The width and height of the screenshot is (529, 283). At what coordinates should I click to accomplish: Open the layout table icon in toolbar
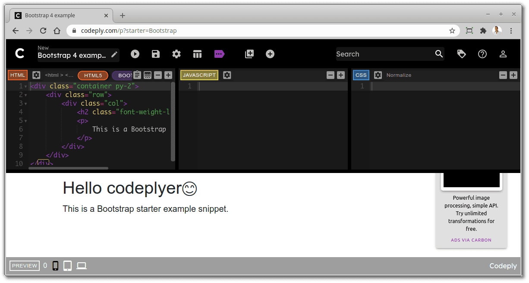coord(197,54)
